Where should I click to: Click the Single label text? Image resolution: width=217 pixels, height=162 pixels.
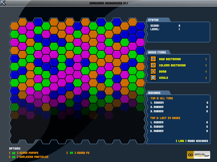coord(164,78)
